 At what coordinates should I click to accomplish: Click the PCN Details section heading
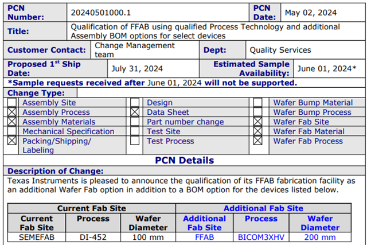185,161
